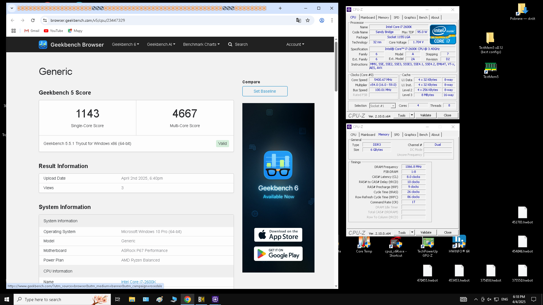543x305 pixels.
Task: Click the Tools button in upper CPU-Z window
Action: click(x=402, y=115)
